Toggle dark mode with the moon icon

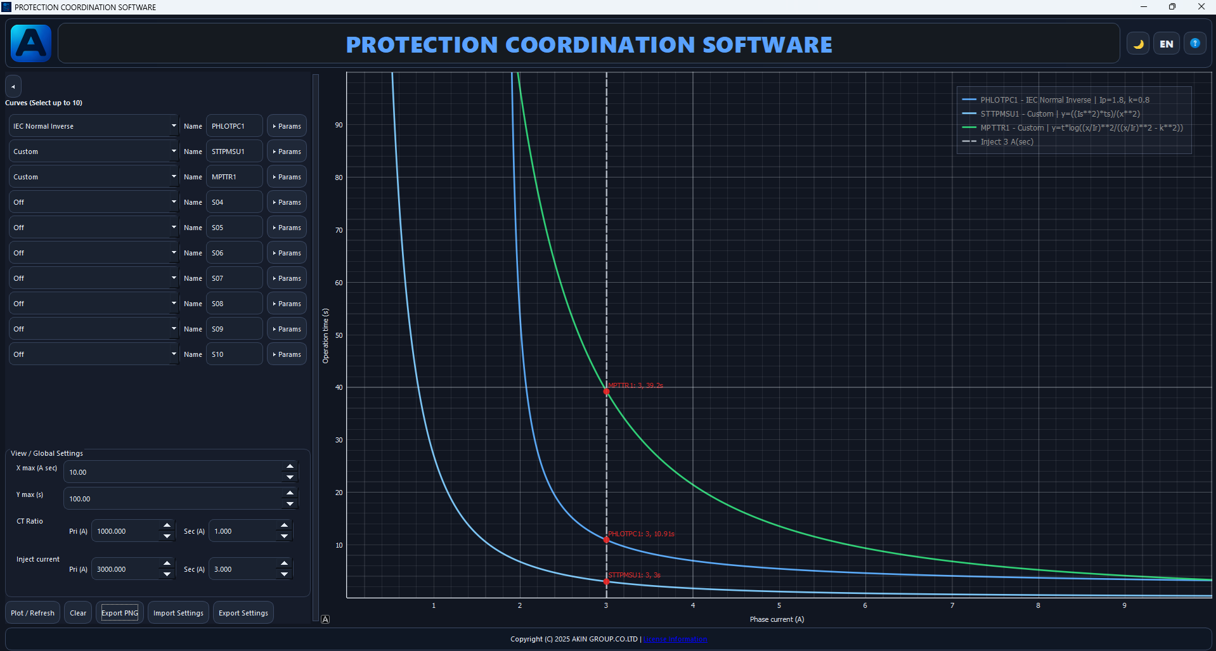tap(1138, 44)
